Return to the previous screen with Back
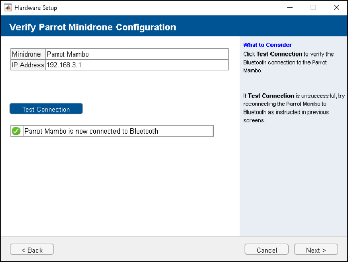The height and width of the screenshot is (262, 348). click(32, 250)
